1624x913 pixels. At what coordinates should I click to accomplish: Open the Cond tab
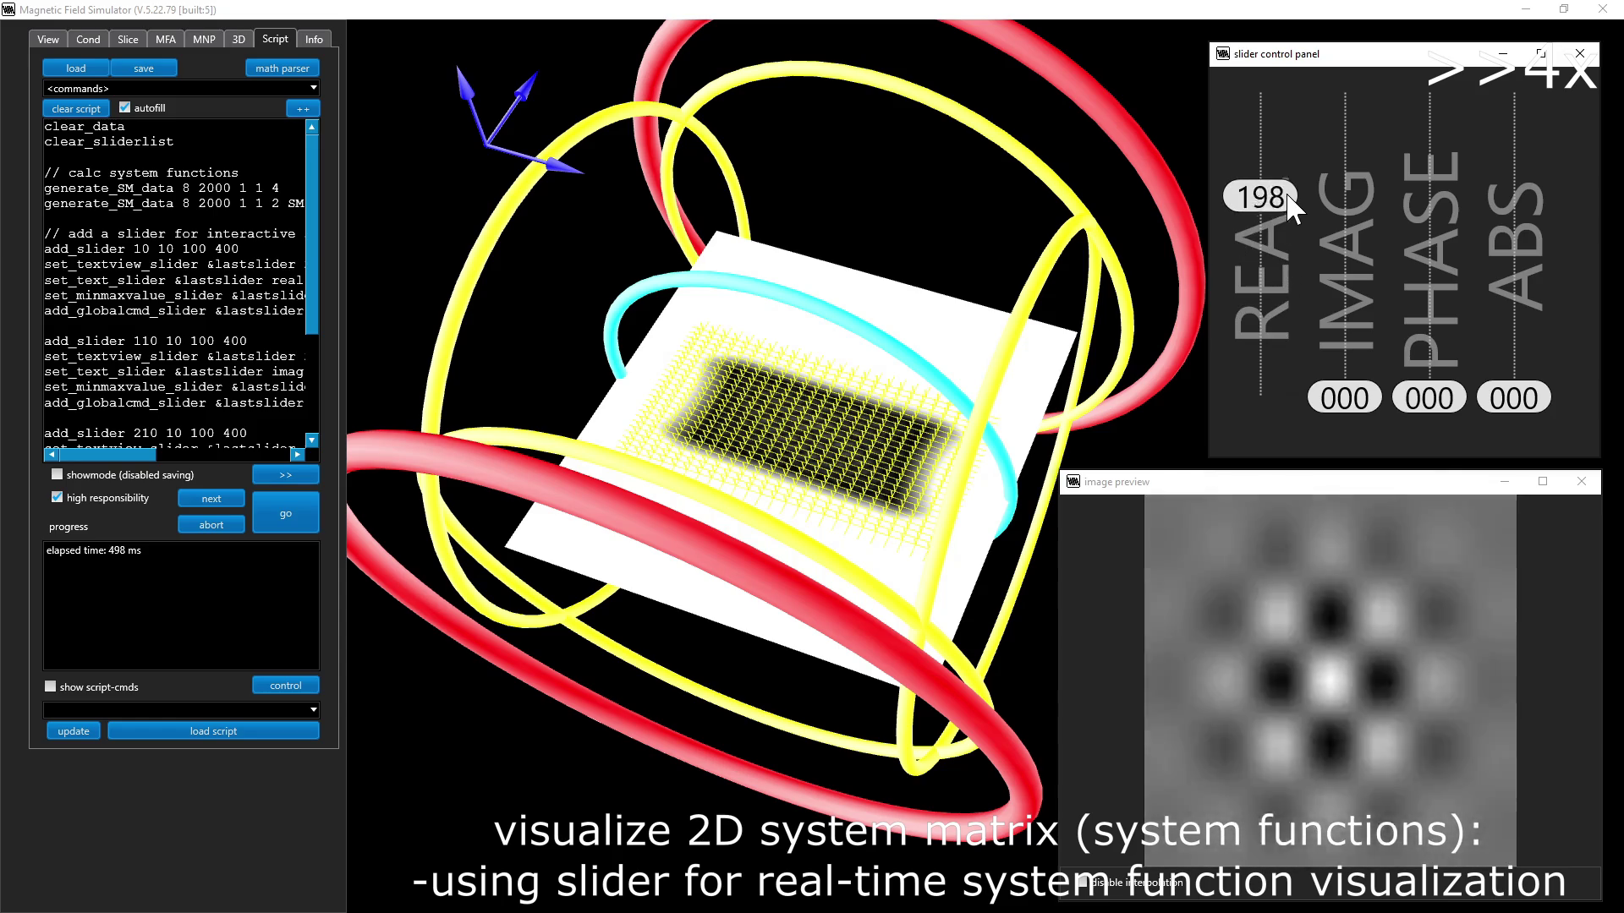88,40
